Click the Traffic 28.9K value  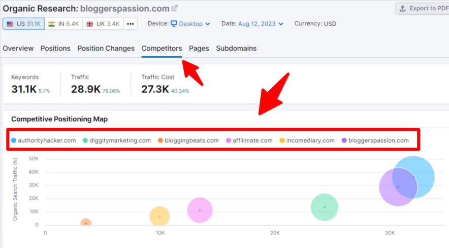(86, 89)
